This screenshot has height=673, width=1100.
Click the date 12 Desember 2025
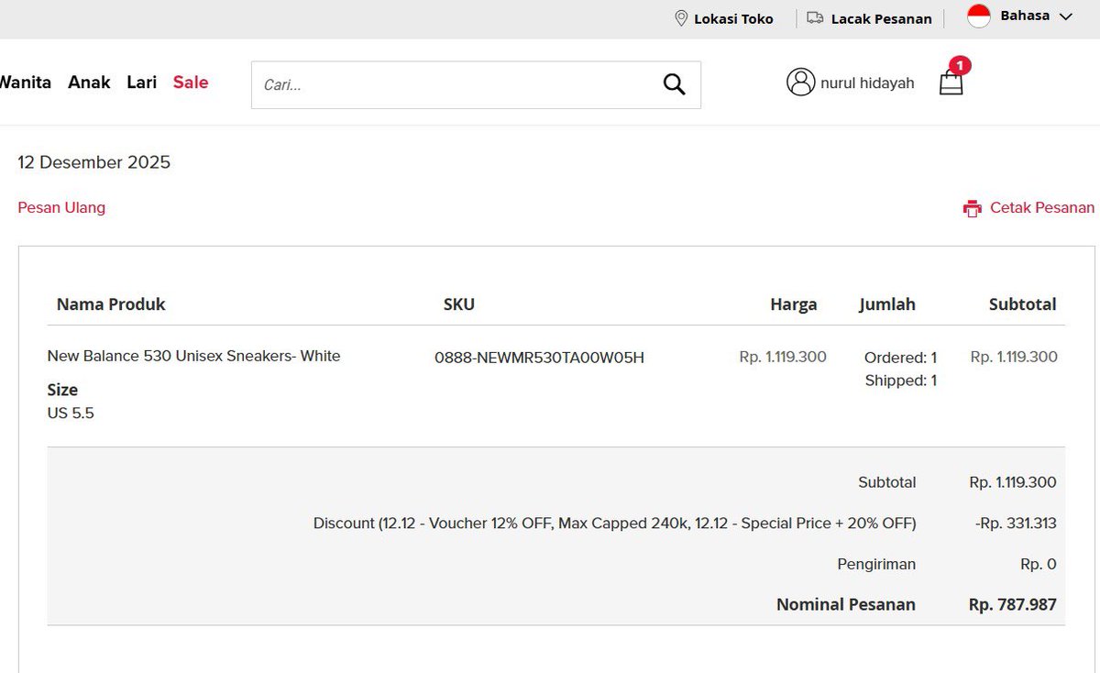point(94,162)
